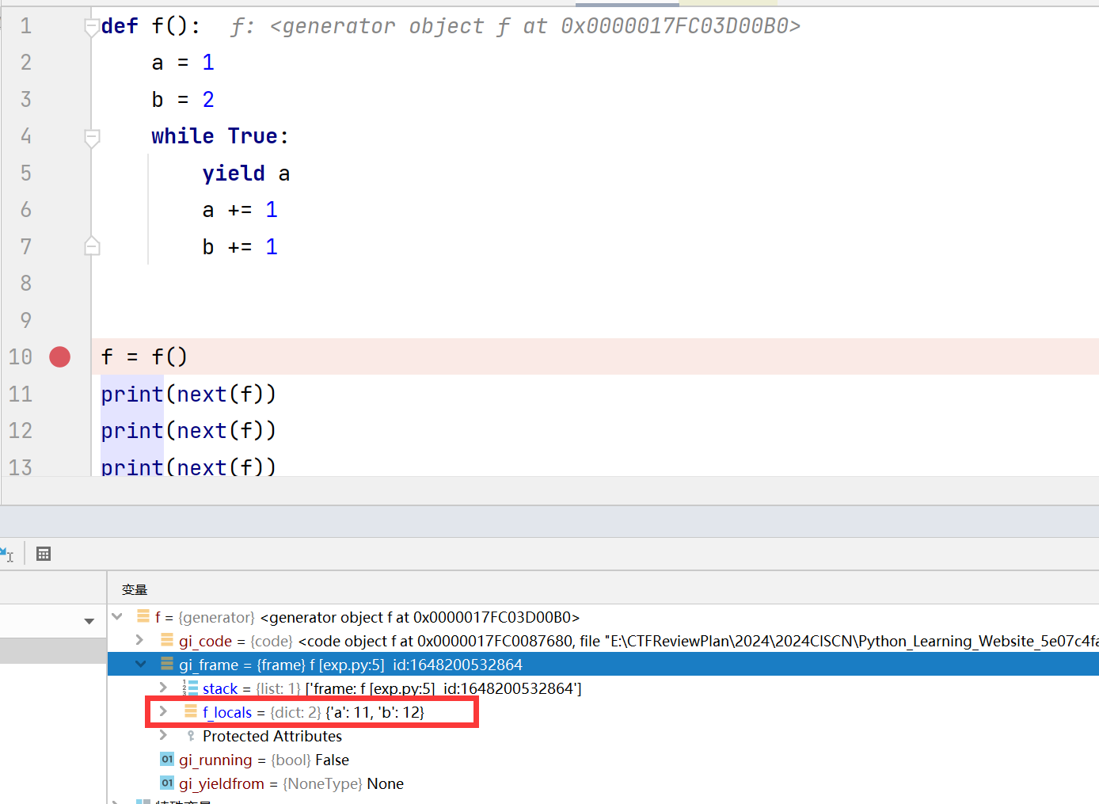Click the 'b = 2' code line

(183, 100)
